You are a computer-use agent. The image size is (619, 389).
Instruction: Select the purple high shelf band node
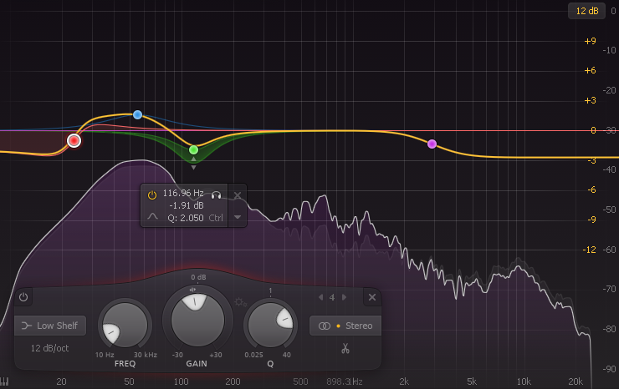tap(432, 144)
